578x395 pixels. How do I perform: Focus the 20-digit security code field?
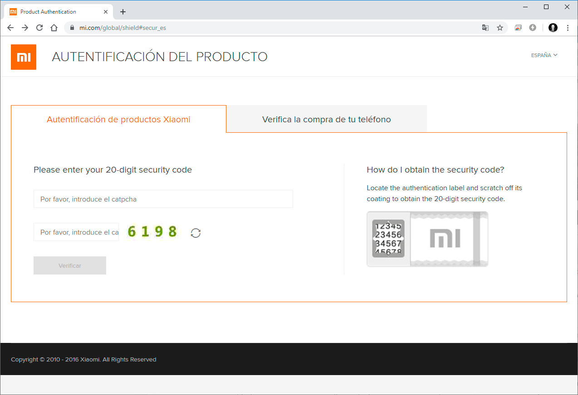coord(163,199)
